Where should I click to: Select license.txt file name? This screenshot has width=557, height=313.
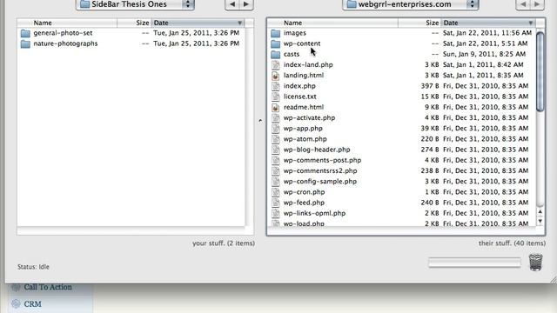coord(299,97)
